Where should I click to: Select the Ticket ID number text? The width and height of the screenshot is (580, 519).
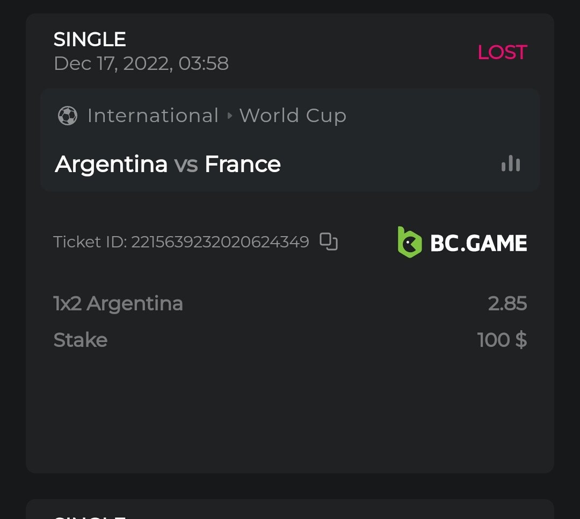pyautogui.click(x=220, y=242)
